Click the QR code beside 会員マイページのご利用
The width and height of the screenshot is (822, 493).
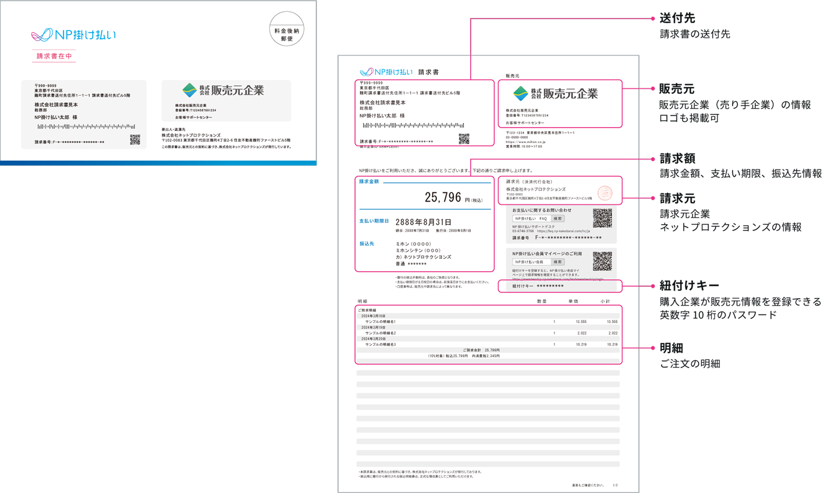[602, 261]
